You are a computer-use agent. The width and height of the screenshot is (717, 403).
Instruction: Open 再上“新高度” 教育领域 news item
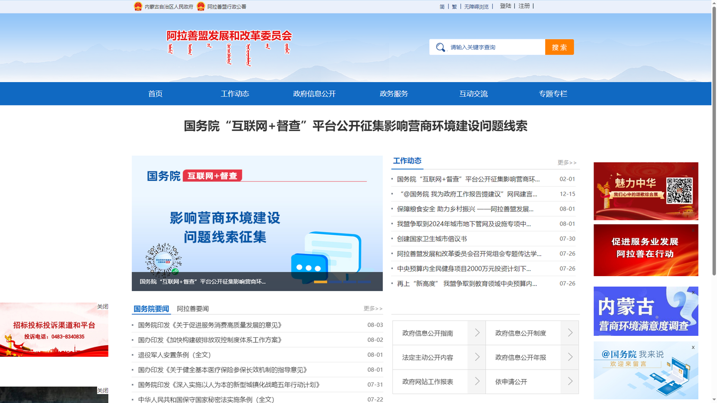point(467,284)
